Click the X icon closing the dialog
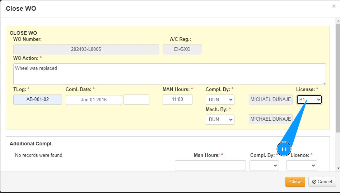340x193 pixels. [x=334, y=6]
